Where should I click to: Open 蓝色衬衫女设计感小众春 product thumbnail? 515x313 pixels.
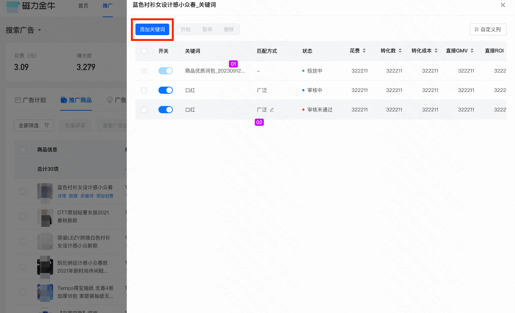(x=45, y=192)
